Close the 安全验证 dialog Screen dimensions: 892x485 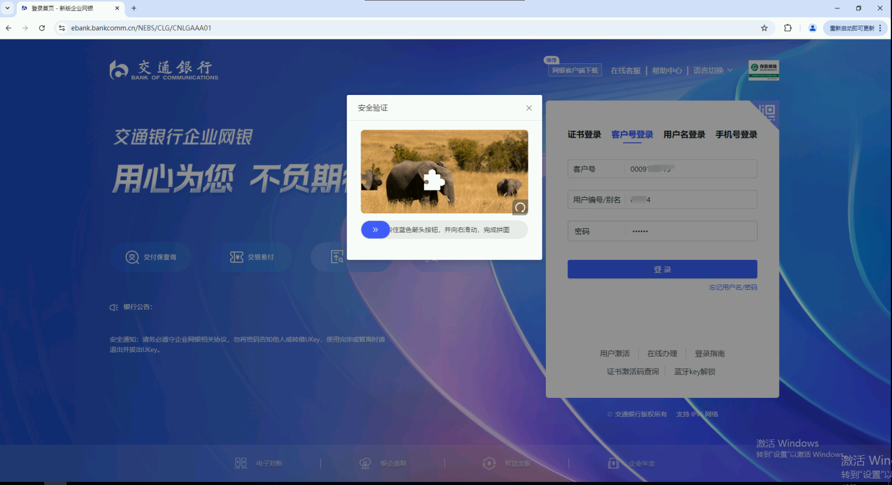tap(529, 108)
